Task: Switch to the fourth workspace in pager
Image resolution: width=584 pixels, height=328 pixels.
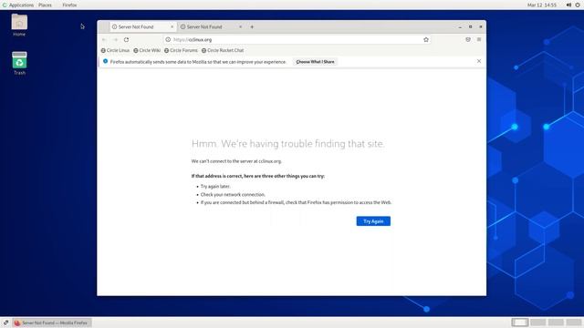Action: click(x=574, y=323)
